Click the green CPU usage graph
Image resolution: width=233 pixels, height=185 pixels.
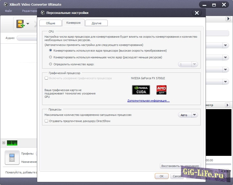pyautogui.click(x=12, y=143)
